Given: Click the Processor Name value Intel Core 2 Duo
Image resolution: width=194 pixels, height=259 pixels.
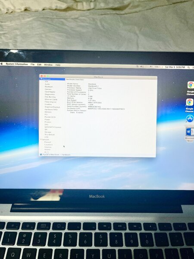Looking at the screenshot, I should [95, 88].
